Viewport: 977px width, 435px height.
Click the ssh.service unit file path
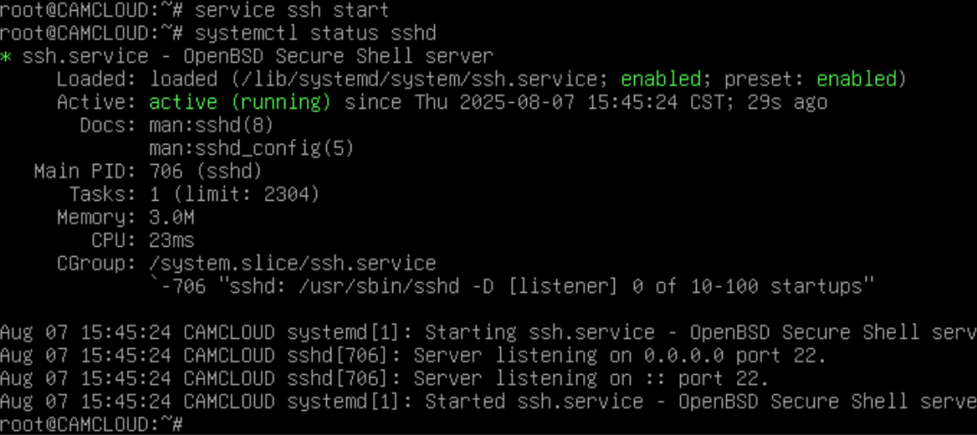click(378, 79)
